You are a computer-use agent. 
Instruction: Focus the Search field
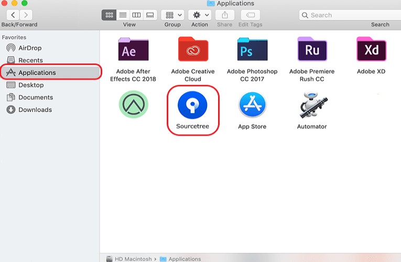click(x=350, y=15)
